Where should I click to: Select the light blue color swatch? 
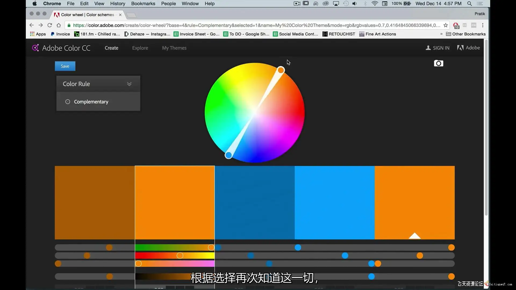tap(334, 202)
